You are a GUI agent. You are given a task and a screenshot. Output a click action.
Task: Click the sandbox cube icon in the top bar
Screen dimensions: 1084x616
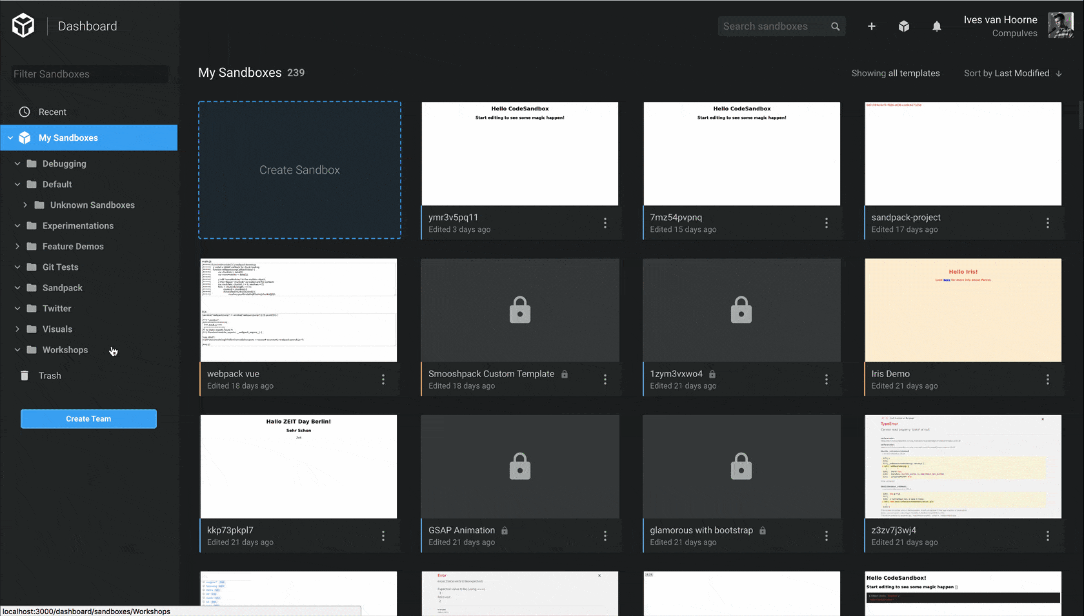click(x=904, y=26)
